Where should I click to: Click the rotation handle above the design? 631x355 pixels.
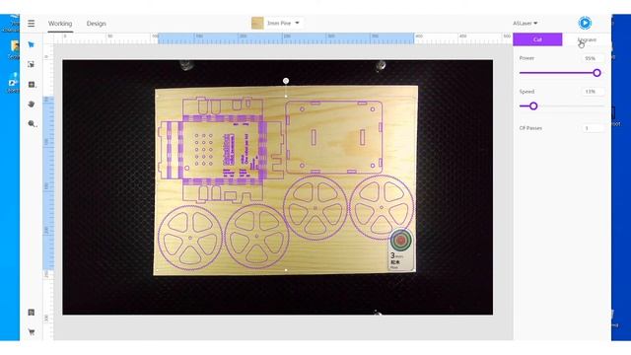click(286, 81)
